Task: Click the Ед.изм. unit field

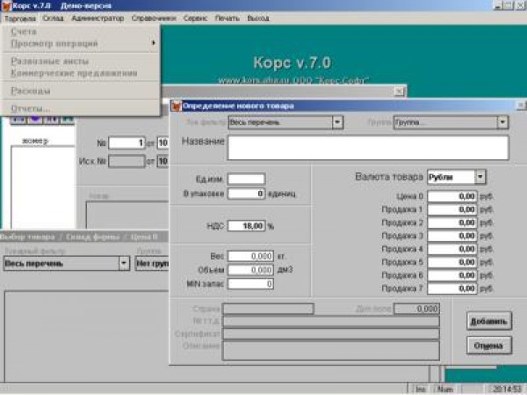Action: 246,179
